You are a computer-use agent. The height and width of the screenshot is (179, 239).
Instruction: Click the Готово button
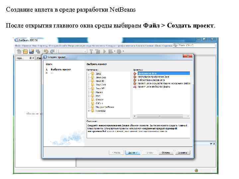click(x=149, y=152)
